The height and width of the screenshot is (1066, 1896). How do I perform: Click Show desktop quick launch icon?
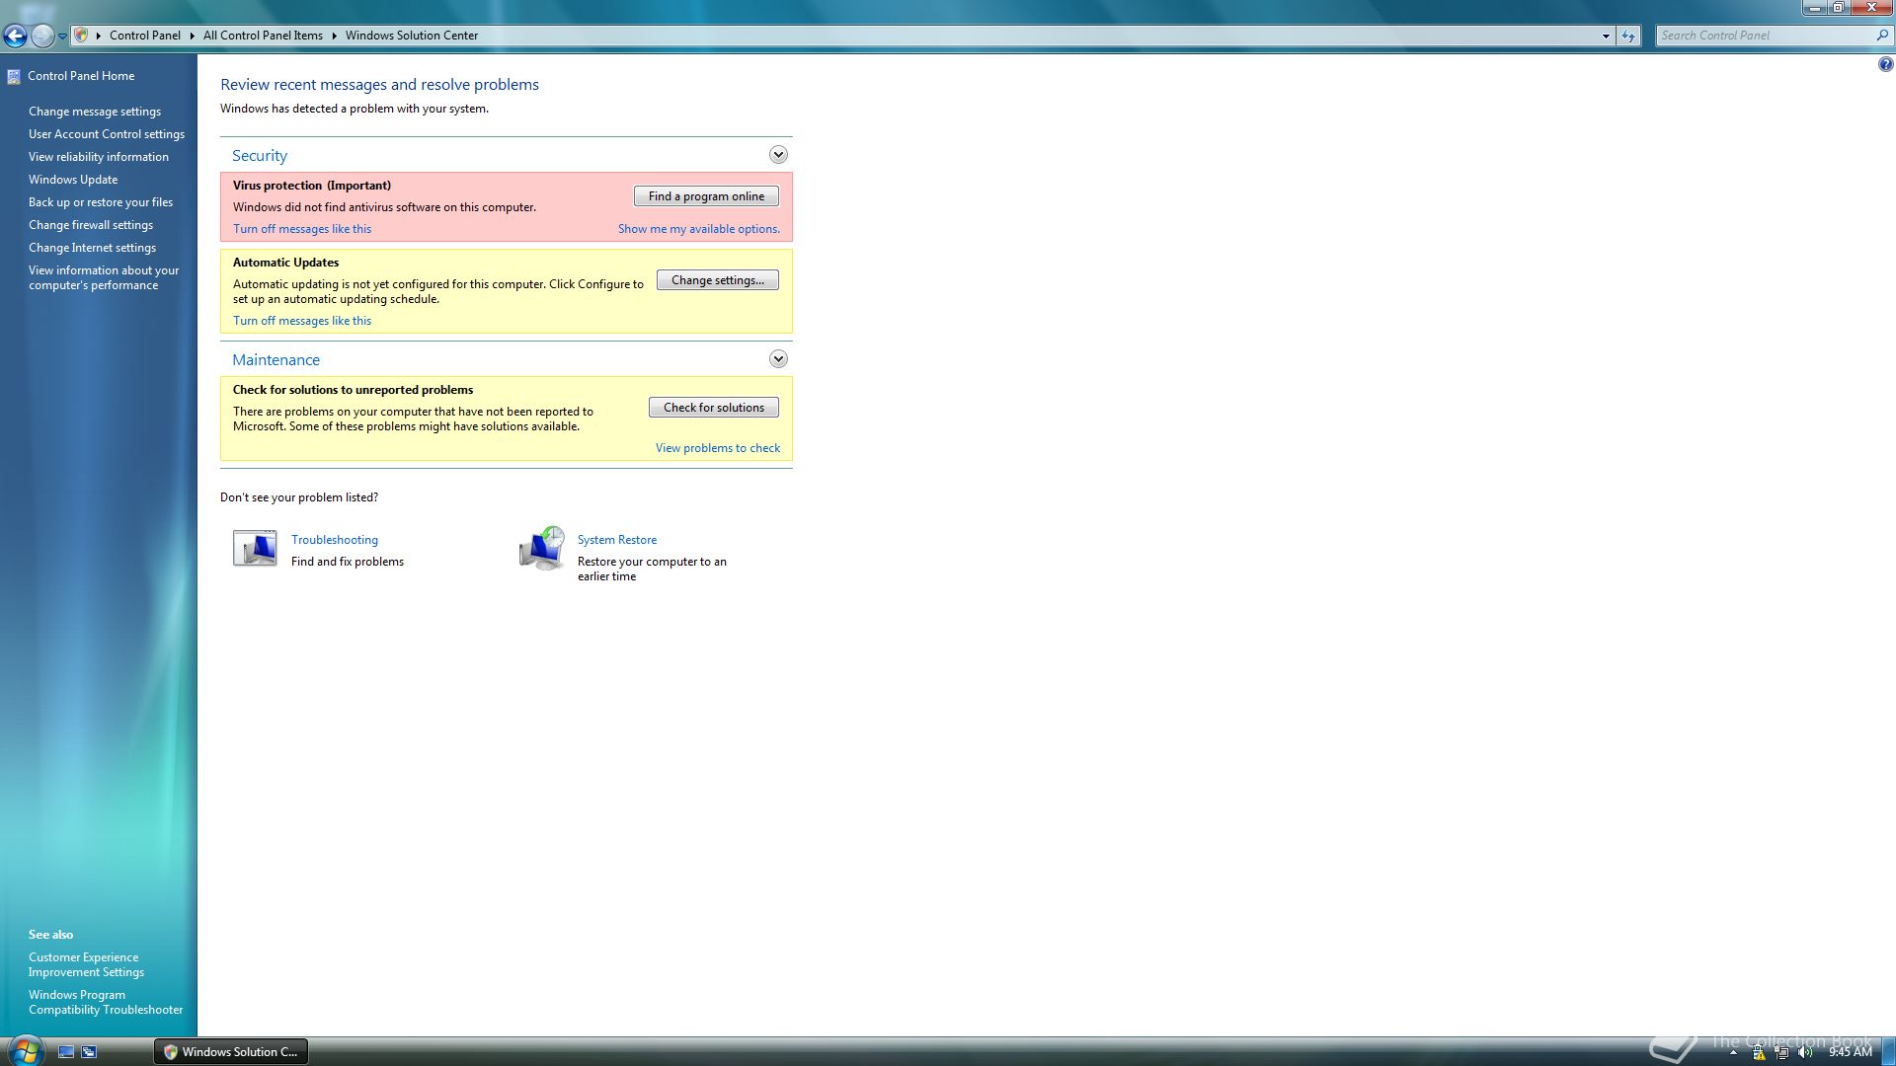pyautogui.click(x=66, y=1052)
